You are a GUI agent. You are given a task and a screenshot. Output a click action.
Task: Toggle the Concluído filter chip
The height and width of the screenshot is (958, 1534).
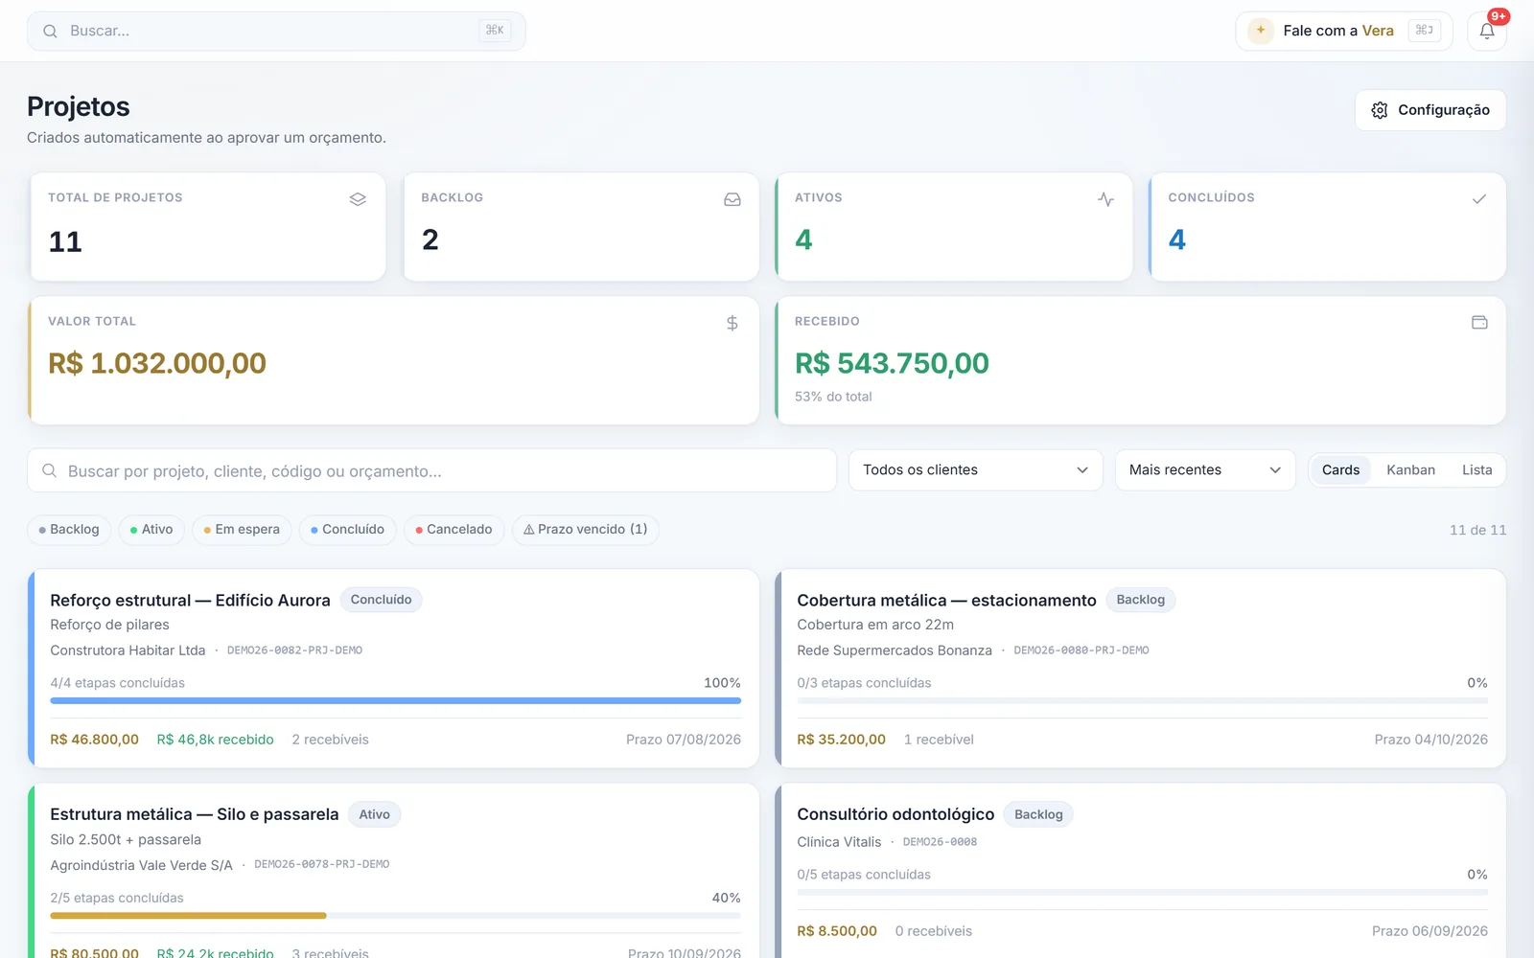click(x=347, y=530)
